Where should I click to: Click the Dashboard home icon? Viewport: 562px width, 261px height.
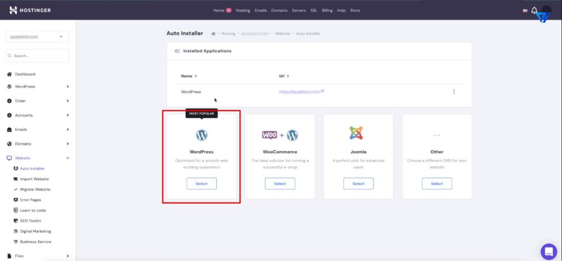[10, 74]
